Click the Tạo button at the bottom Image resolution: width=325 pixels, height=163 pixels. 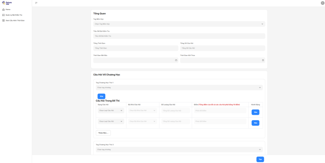click(260, 159)
